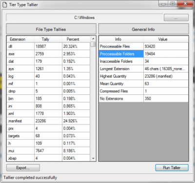This screenshot has height=183, width=195.
Task: Click the Tallier completed successfully status text
Action: pos(30,178)
